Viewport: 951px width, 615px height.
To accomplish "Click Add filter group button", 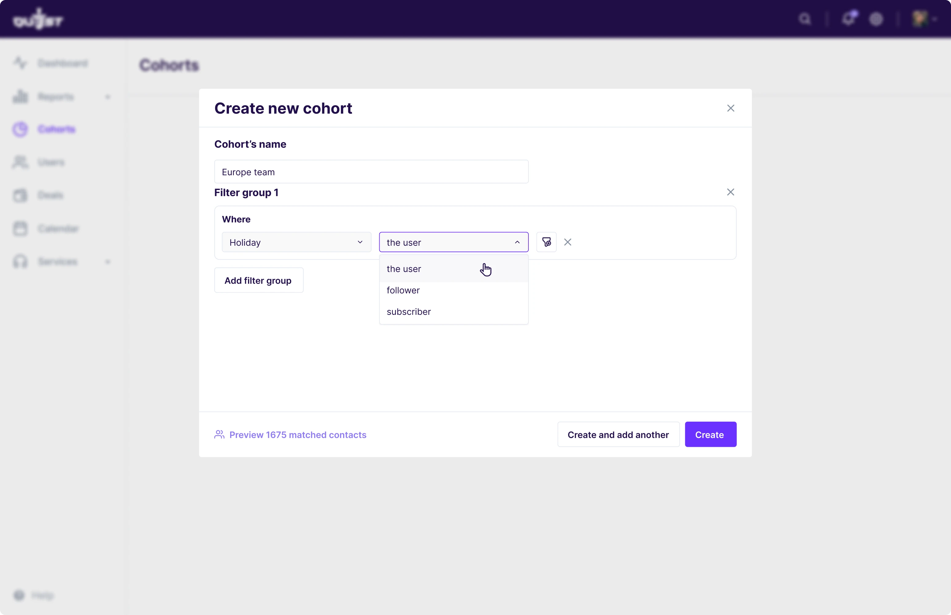I will pos(258,280).
